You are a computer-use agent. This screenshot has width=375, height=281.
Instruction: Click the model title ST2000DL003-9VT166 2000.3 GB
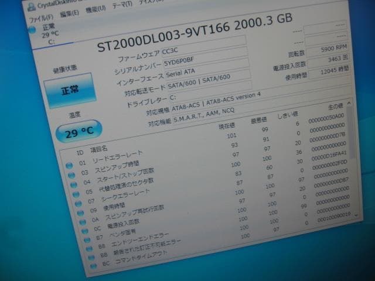pos(195,33)
